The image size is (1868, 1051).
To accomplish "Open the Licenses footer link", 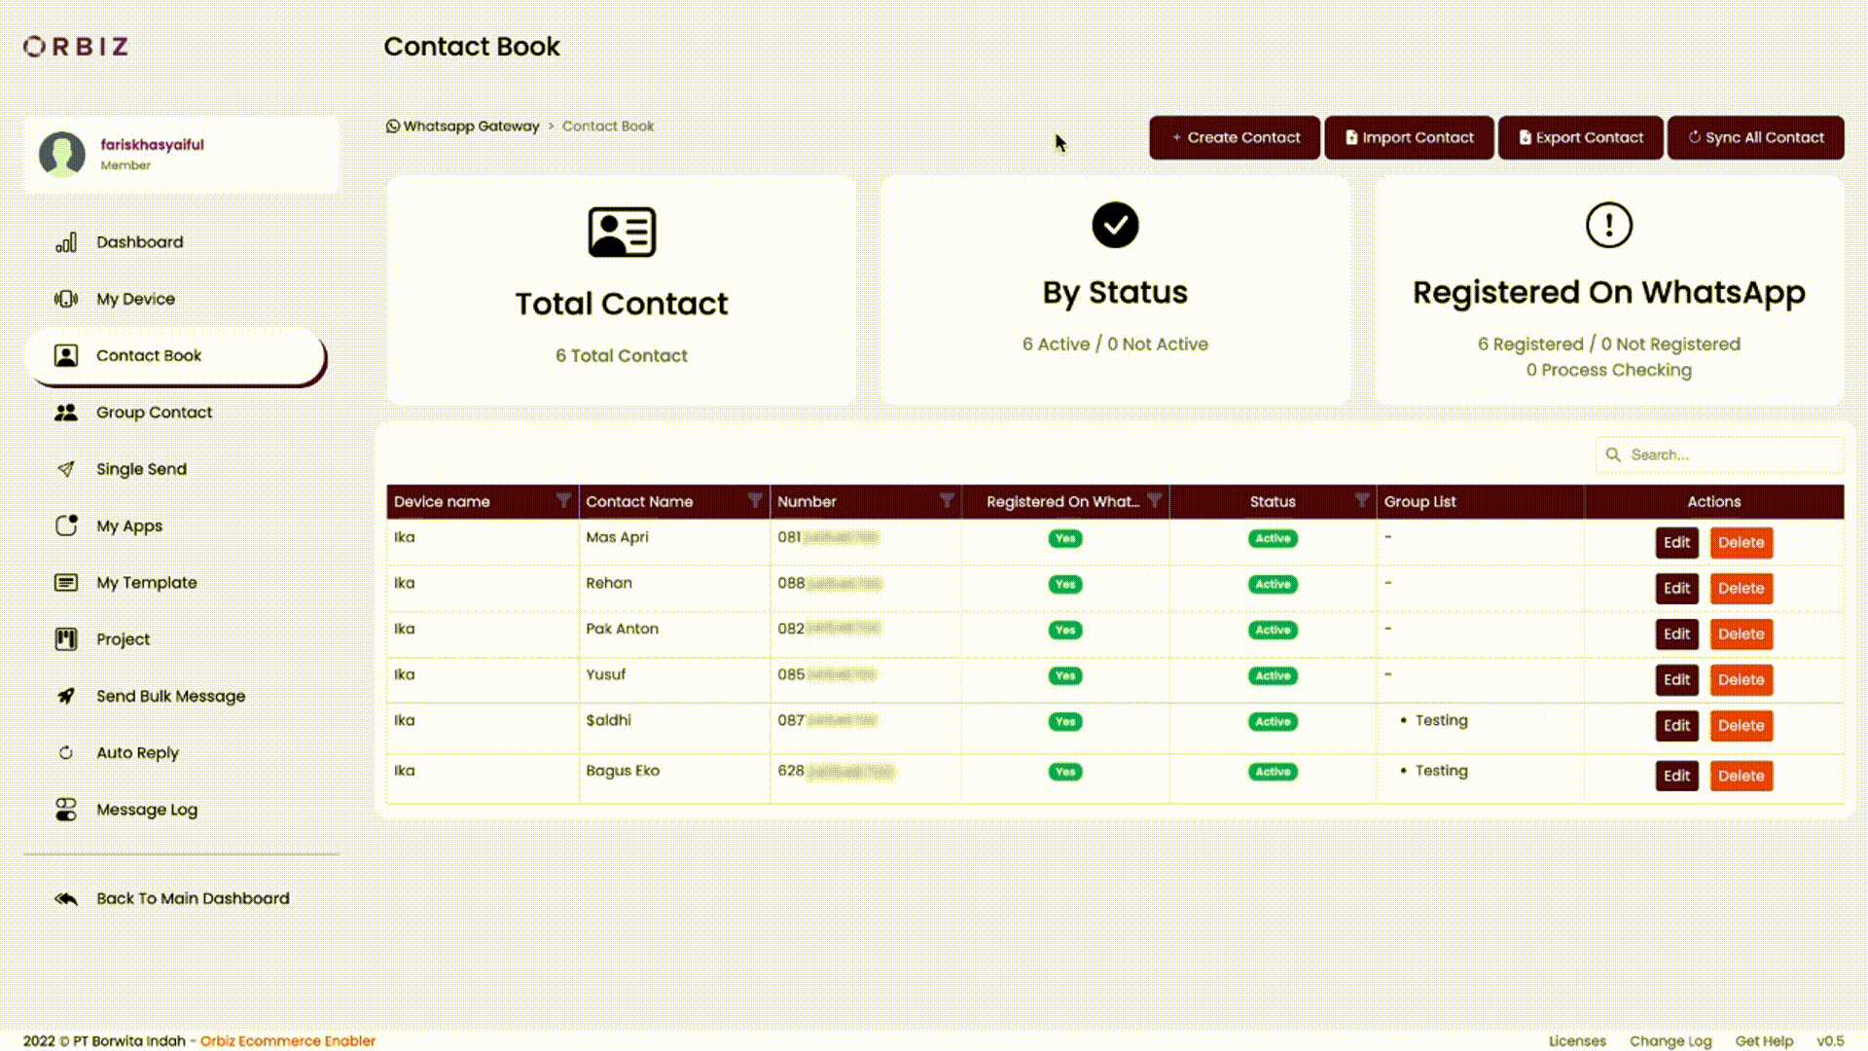I will [1577, 1040].
